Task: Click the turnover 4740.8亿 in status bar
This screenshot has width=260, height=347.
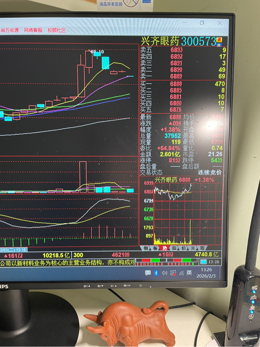Action: tap(207, 255)
